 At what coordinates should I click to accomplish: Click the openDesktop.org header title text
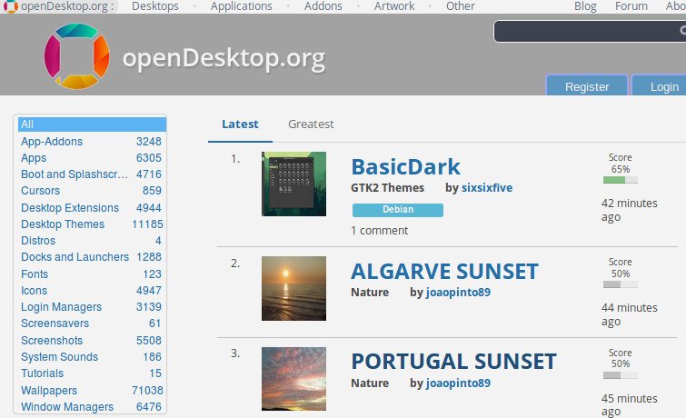pyautogui.click(x=224, y=58)
